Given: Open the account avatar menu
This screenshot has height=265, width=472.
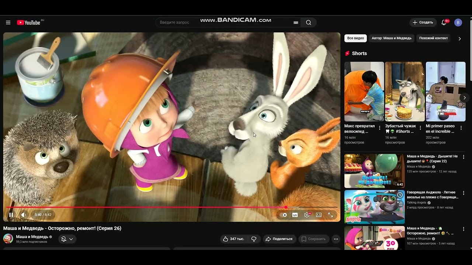Looking at the screenshot, I should click(458, 22).
